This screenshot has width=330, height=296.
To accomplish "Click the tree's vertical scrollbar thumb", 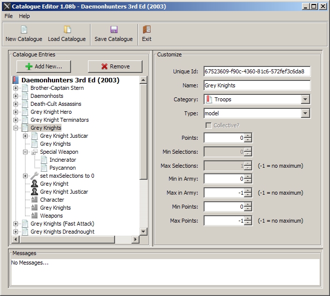I will [143, 132].
